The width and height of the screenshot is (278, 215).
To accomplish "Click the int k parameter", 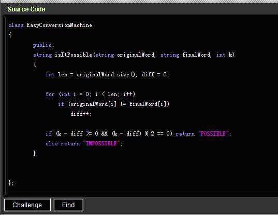I will coord(224,55).
